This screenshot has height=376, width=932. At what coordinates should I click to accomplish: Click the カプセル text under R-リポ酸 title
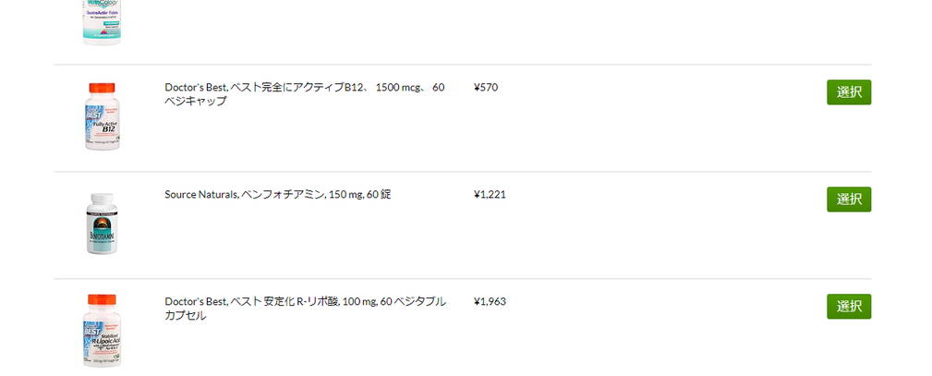[x=186, y=315]
